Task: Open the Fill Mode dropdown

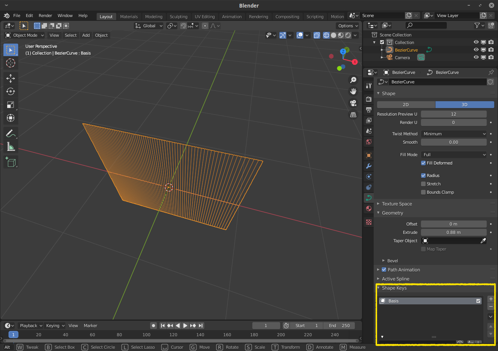Action: tap(454, 155)
